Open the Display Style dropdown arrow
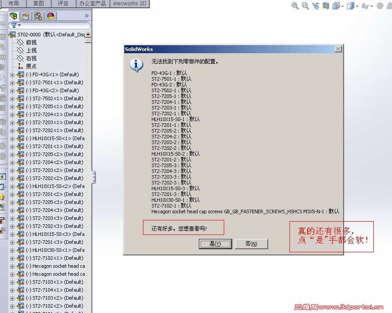 point(357,6)
